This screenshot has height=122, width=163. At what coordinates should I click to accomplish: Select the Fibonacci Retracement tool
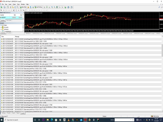(16, 10)
